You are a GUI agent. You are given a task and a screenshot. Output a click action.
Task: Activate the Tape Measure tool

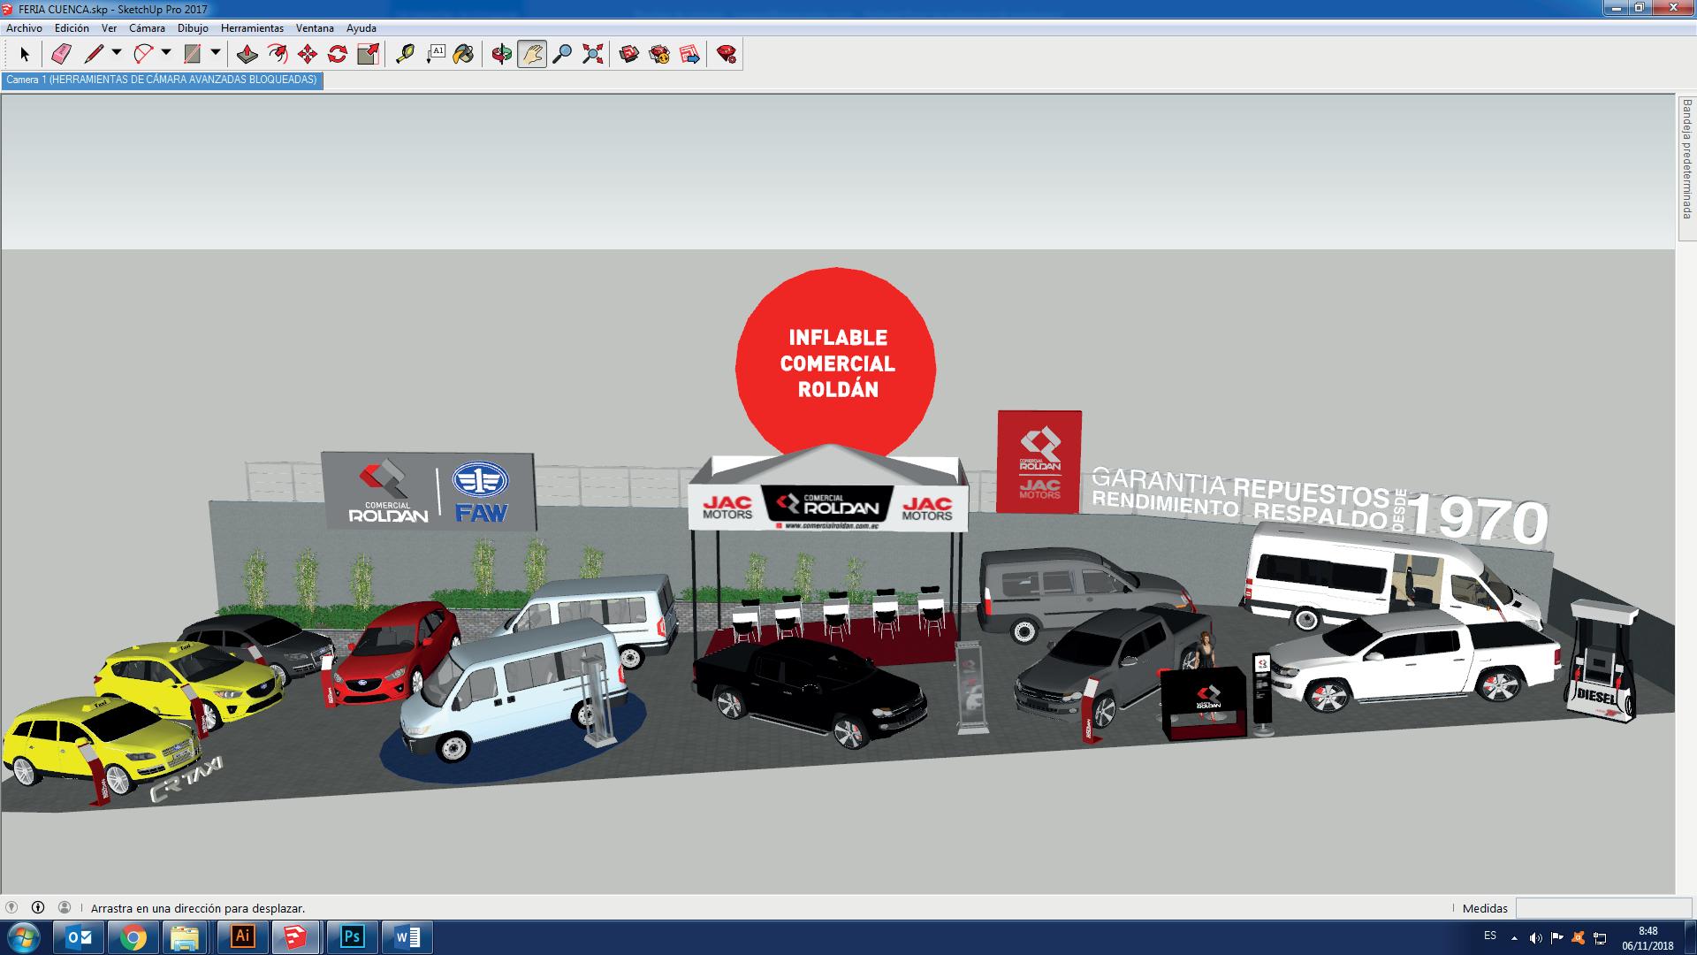point(405,55)
